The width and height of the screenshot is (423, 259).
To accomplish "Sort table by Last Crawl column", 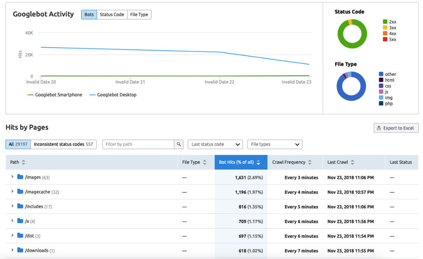I will [x=341, y=162].
